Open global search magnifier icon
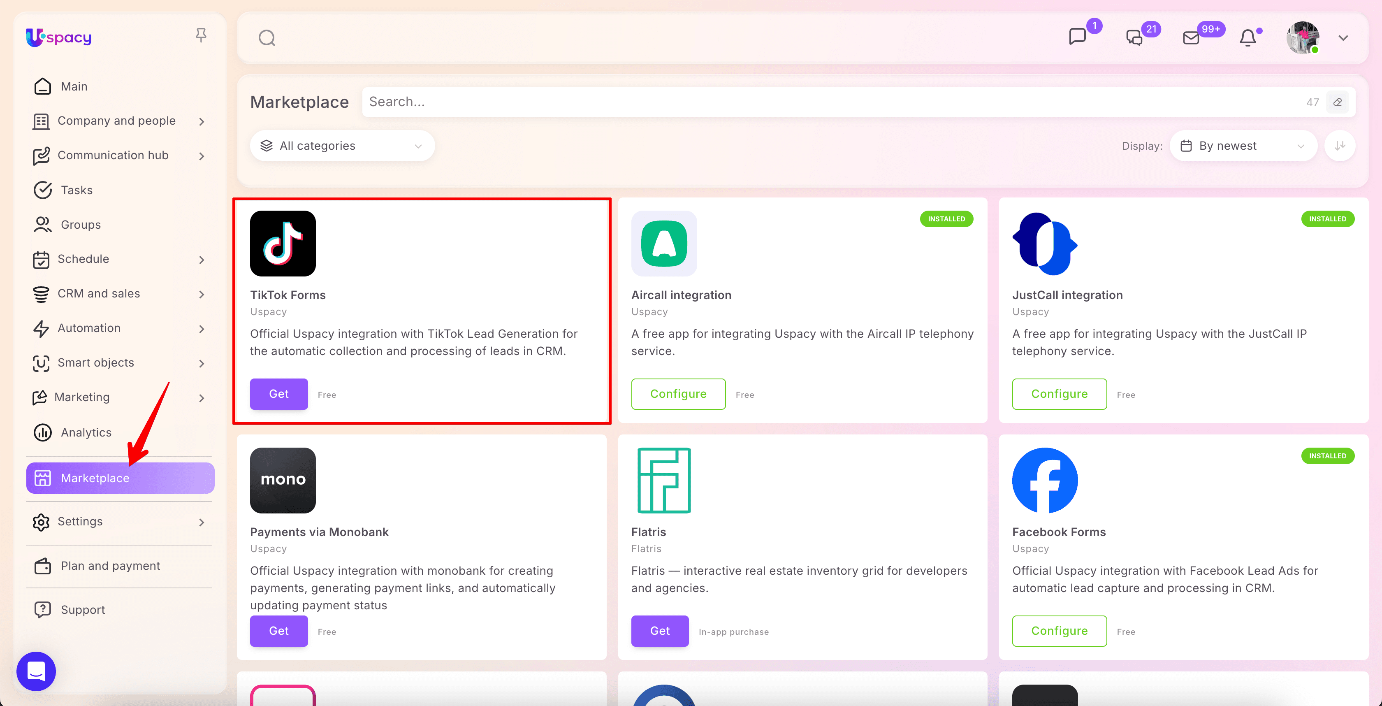 (x=267, y=38)
